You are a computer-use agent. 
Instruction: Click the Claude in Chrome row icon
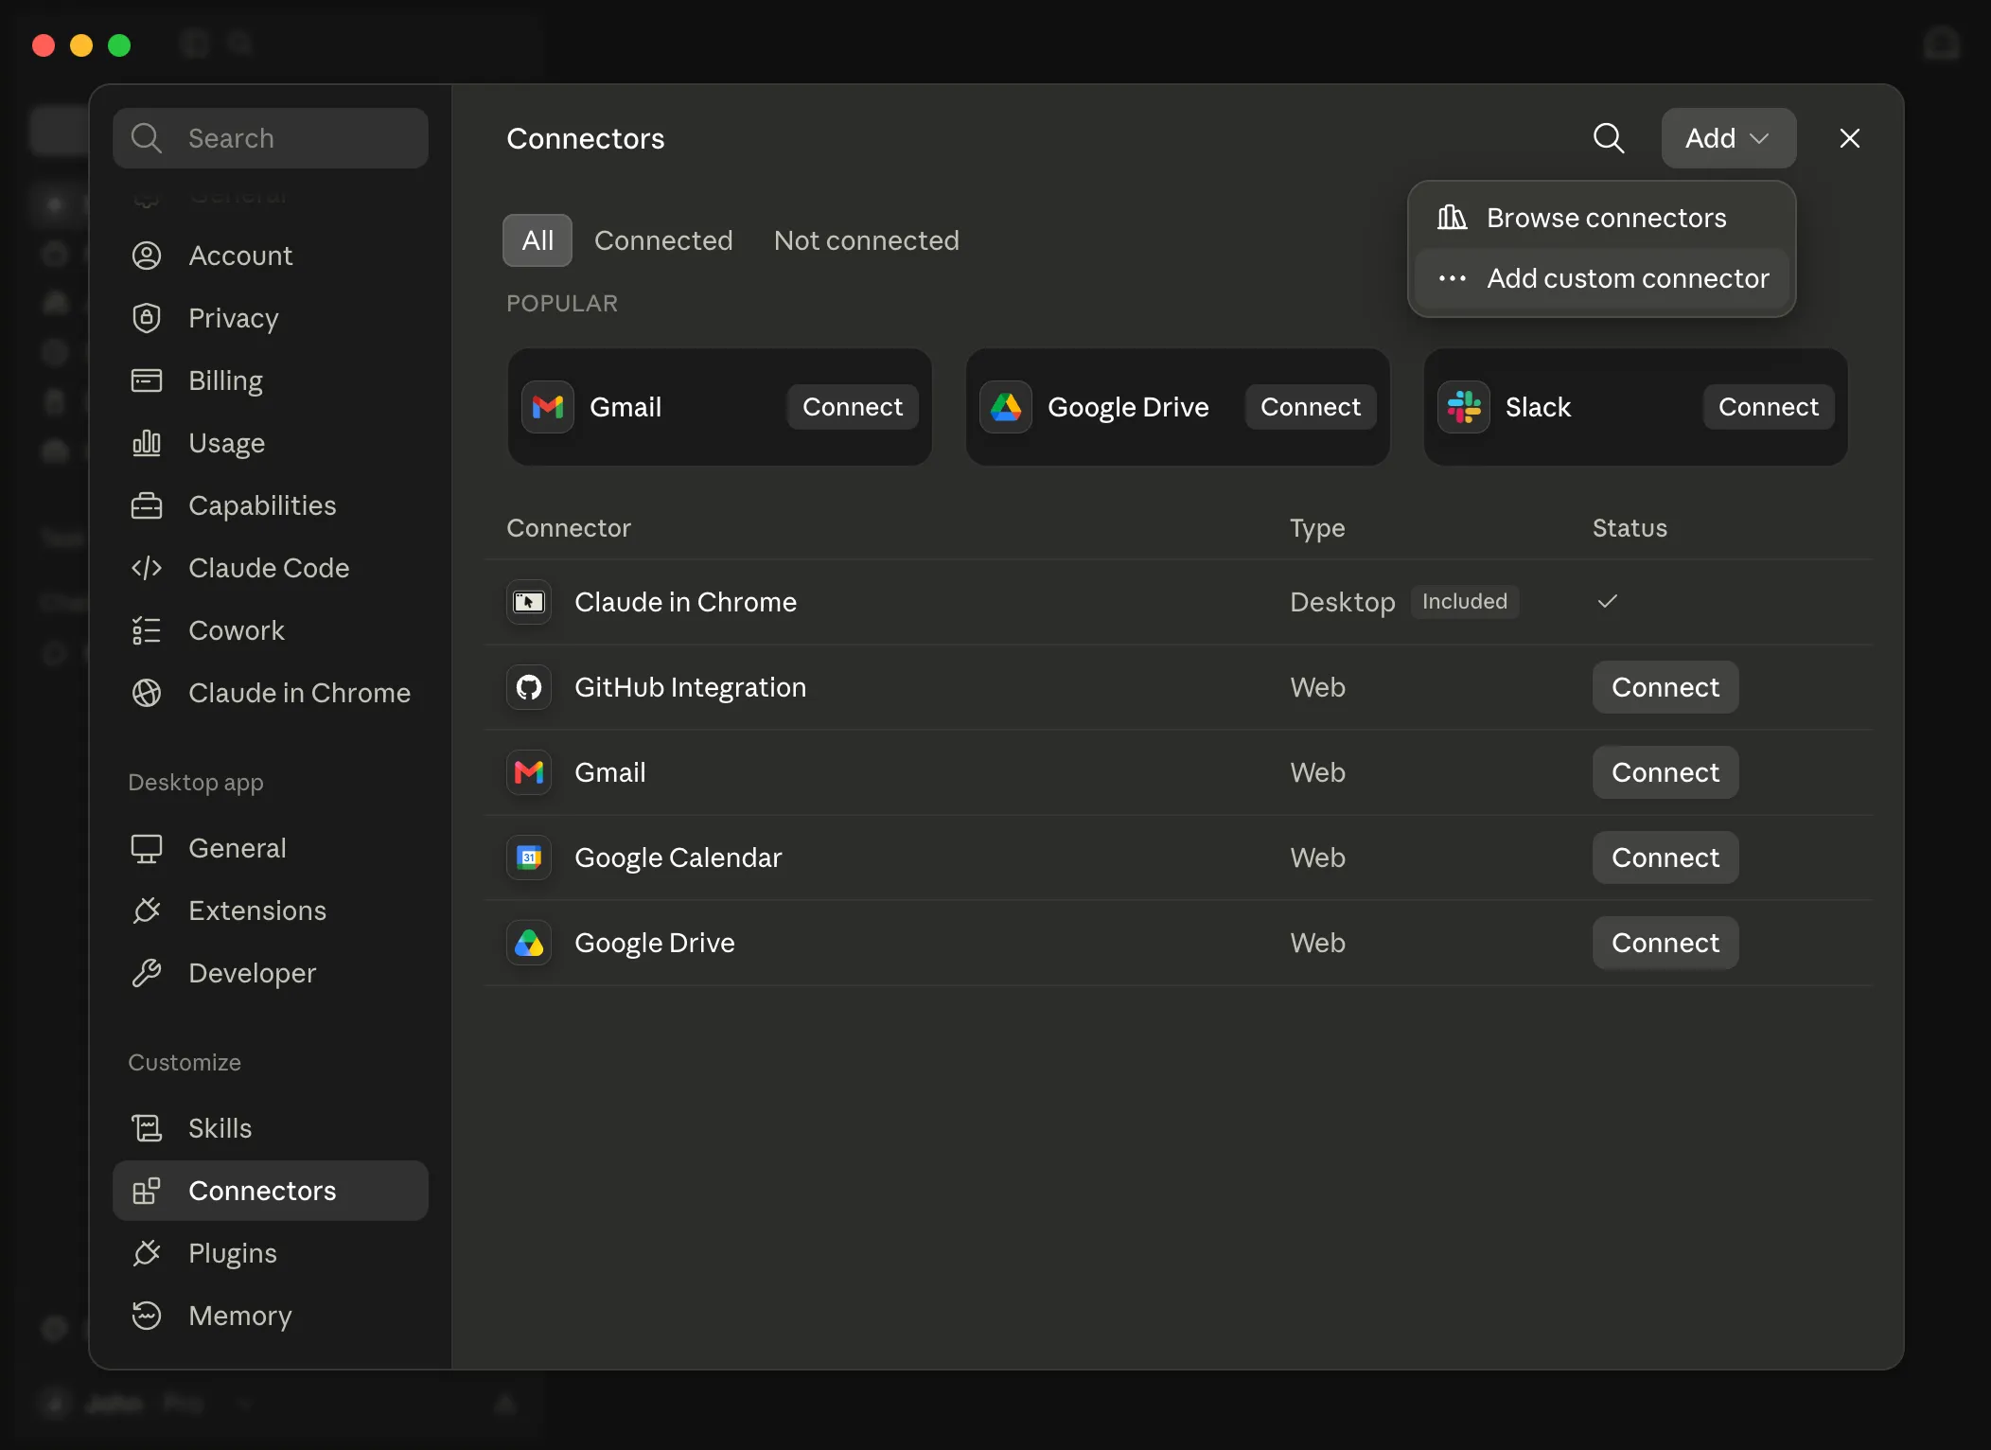click(529, 602)
